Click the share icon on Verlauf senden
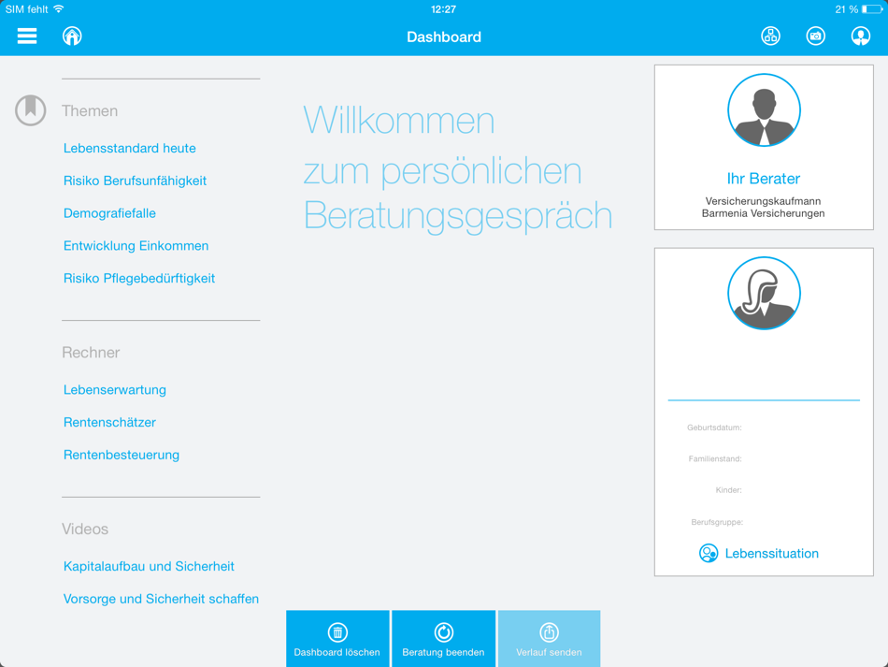 point(550,631)
